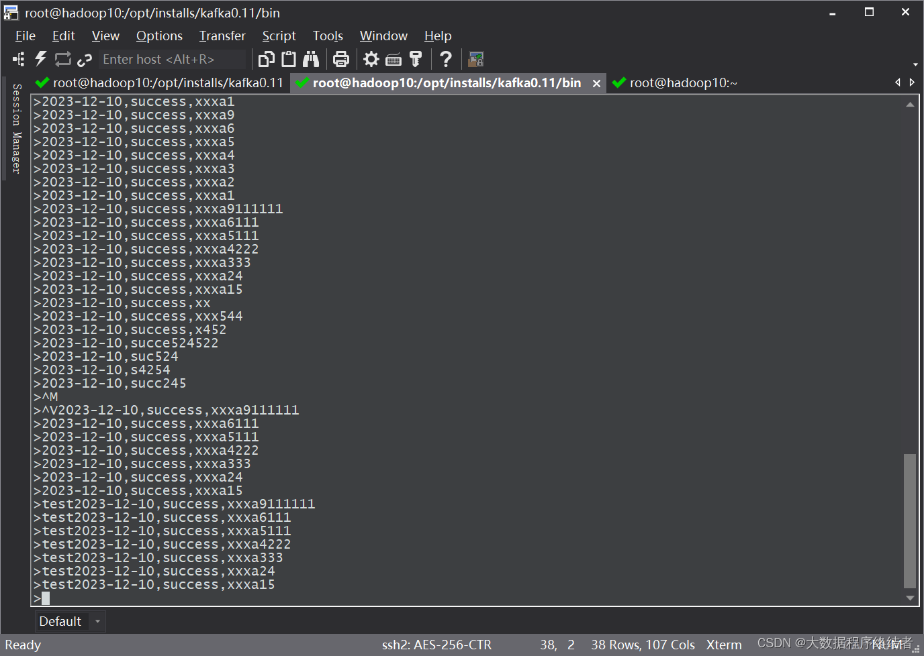
Task: Click the Print icon
Action: (x=341, y=59)
